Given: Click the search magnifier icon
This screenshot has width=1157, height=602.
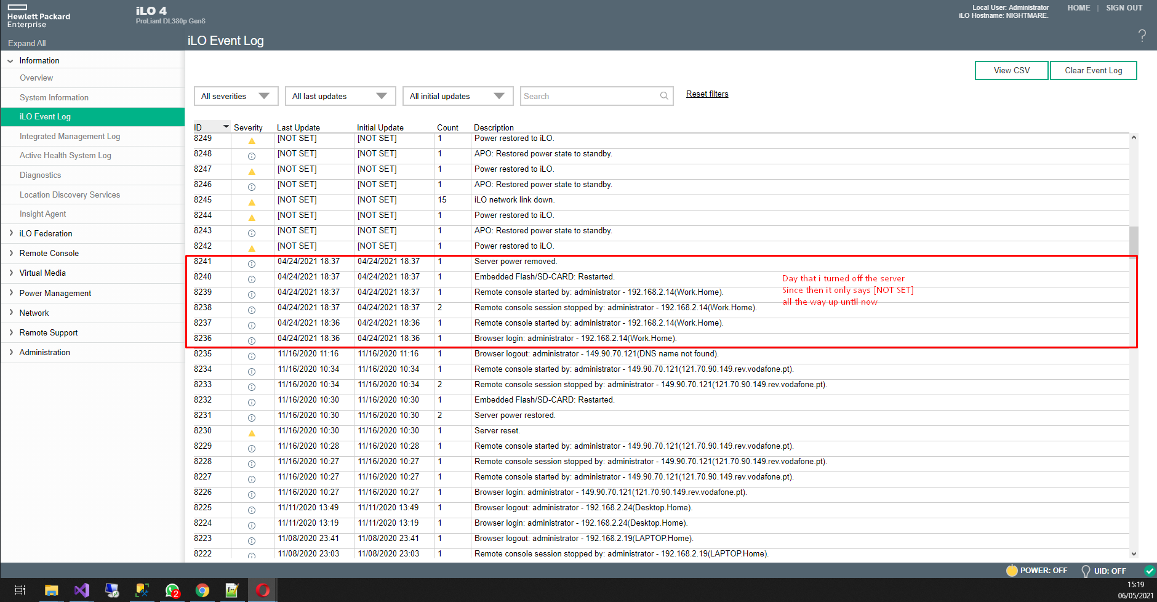Looking at the screenshot, I should click(664, 96).
